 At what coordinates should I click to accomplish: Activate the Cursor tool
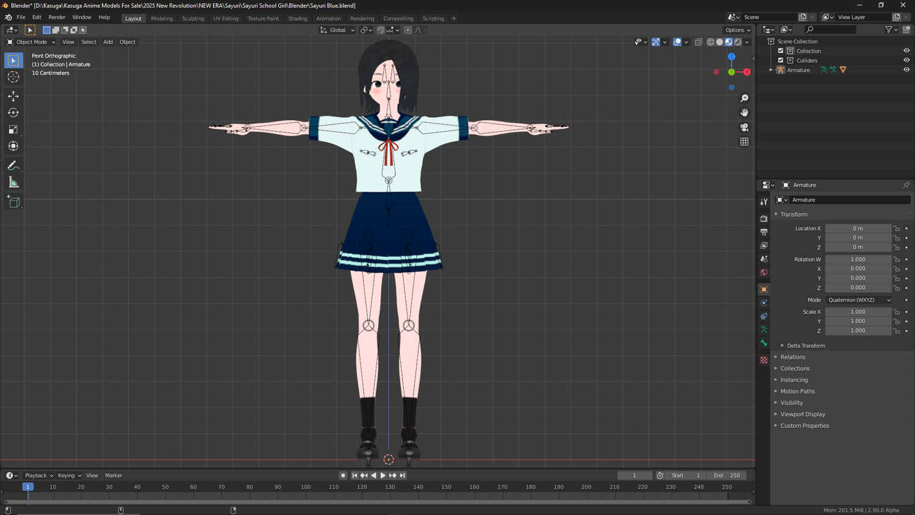click(13, 77)
